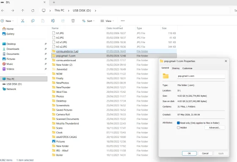The width and height of the screenshot is (237, 162).
Task: Open the Sort dropdown menu
Action: coord(88,21)
